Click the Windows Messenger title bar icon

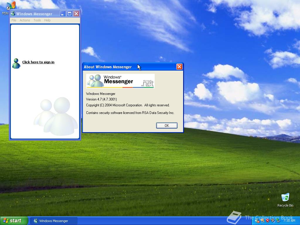13,13
